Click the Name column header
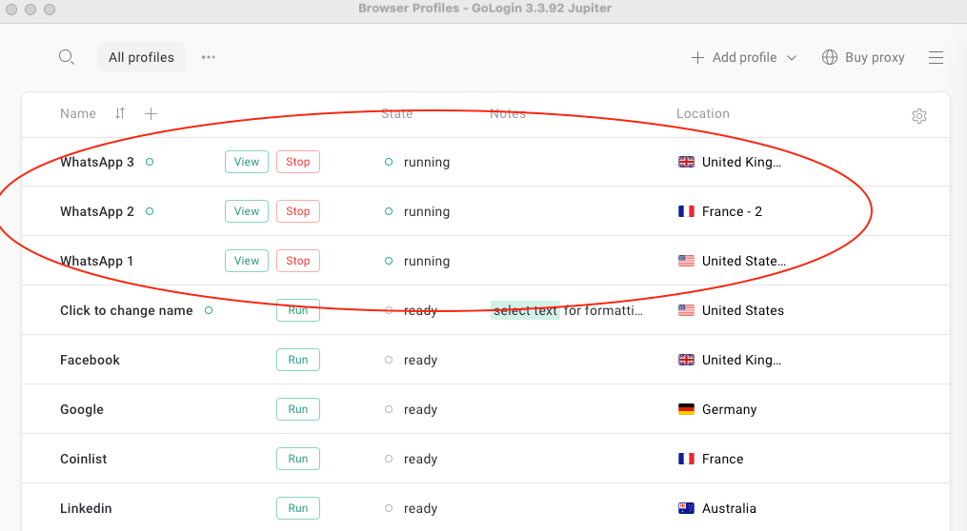The height and width of the screenshot is (531, 967). click(x=78, y=113)
